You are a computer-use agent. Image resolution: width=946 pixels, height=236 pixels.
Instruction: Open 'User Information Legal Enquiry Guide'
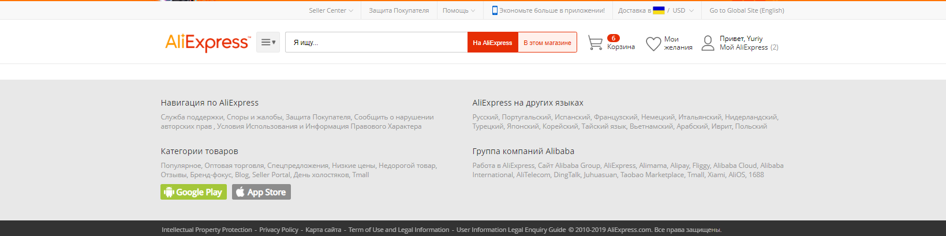511,230
